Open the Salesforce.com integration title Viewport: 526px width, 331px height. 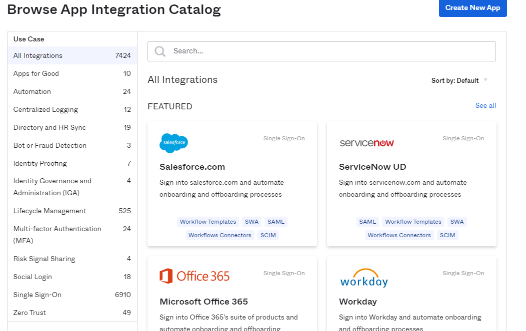click(x=192, y=167)
